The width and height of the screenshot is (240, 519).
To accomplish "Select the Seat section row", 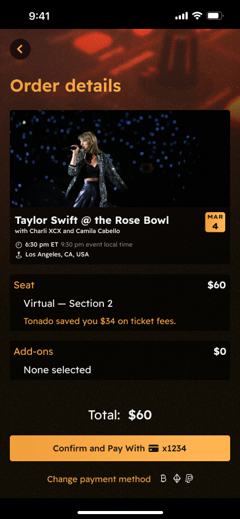I will [120, 302].
